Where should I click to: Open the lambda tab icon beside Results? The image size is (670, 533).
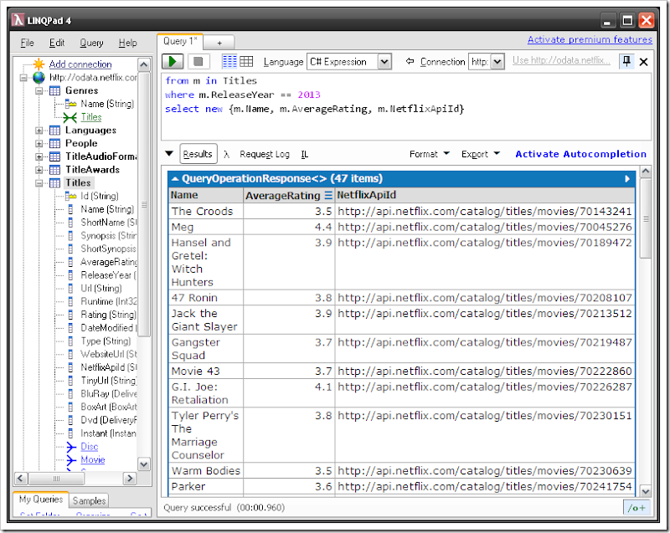[x=227, y=154]
